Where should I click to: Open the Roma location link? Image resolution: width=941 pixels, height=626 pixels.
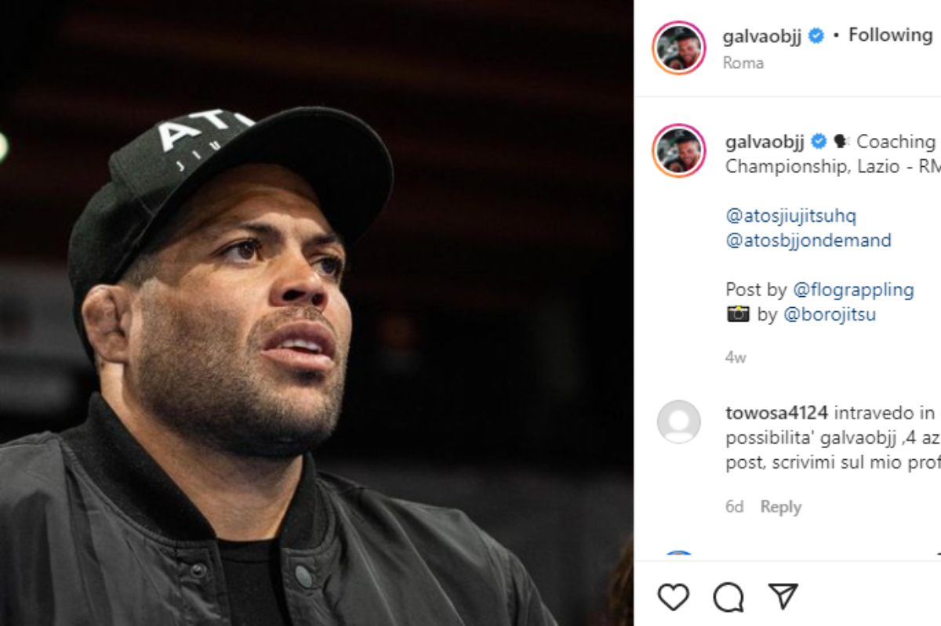point(743,63)
